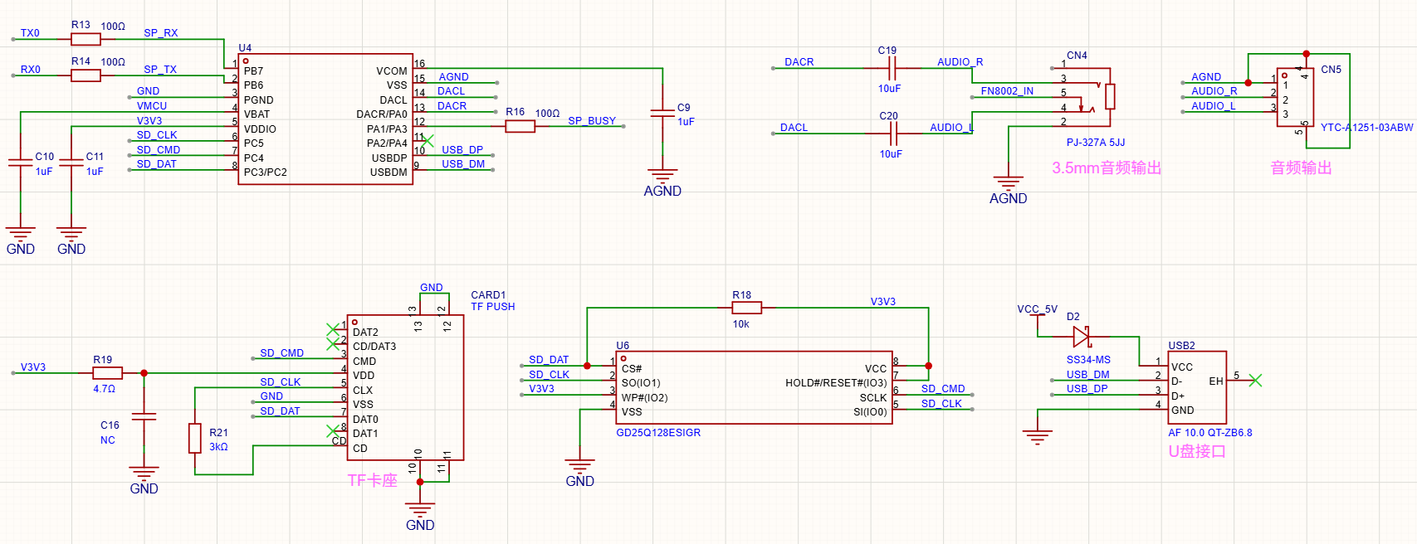Image resolution: width=1417 pixels, height=544 pixels.
Task: Click the C19 10uF capacitor
Action: pyautogui.click(x=893, y=68)
